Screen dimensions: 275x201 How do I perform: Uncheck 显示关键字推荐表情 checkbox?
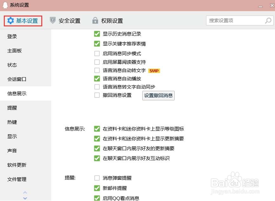(x=97, y=44)
